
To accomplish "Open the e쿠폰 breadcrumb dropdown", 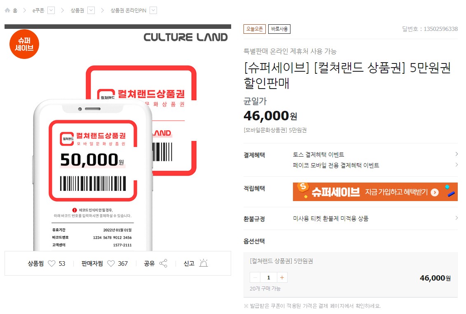I will [x=51, y=10].
